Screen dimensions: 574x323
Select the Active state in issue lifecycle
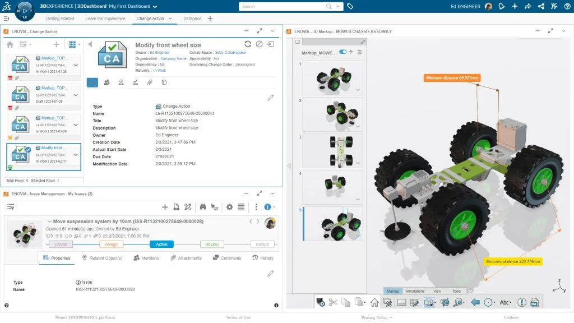162,244
